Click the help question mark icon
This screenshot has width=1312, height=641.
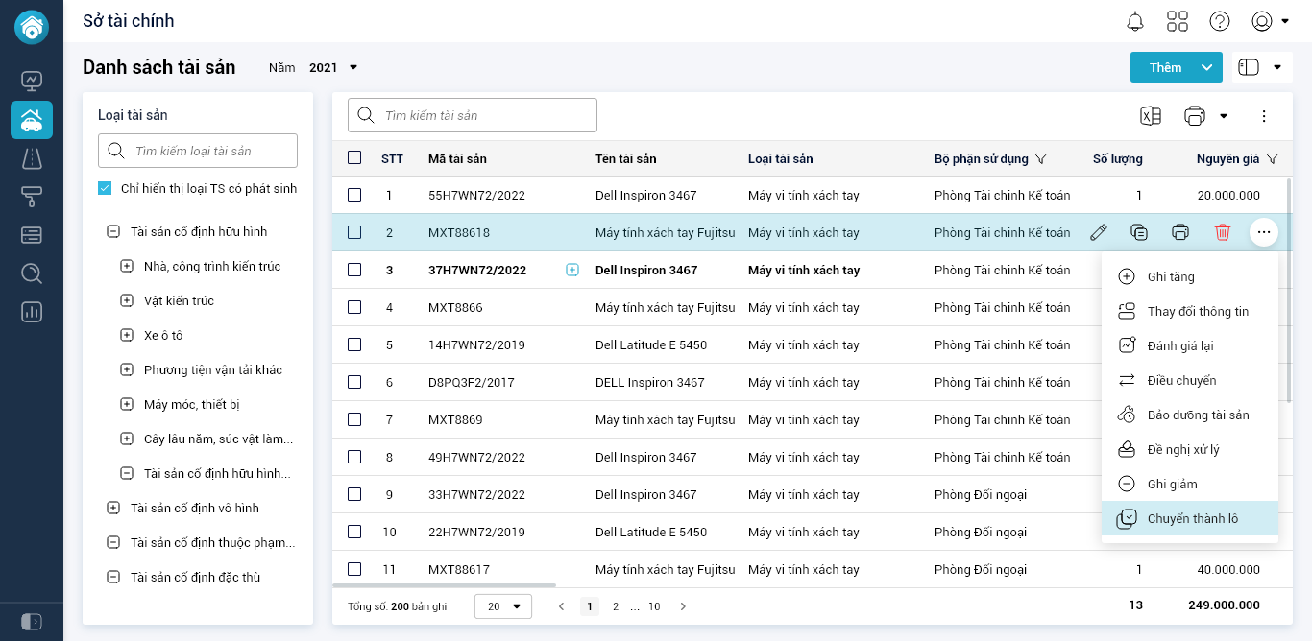[x=1219, y=21]
